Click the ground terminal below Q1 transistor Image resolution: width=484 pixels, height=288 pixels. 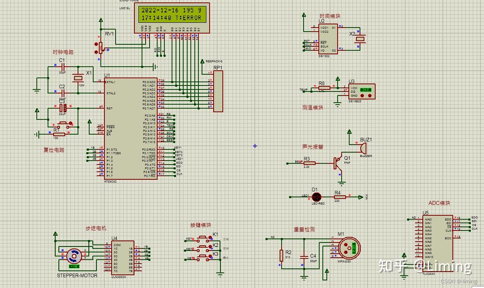click(341, 184)
